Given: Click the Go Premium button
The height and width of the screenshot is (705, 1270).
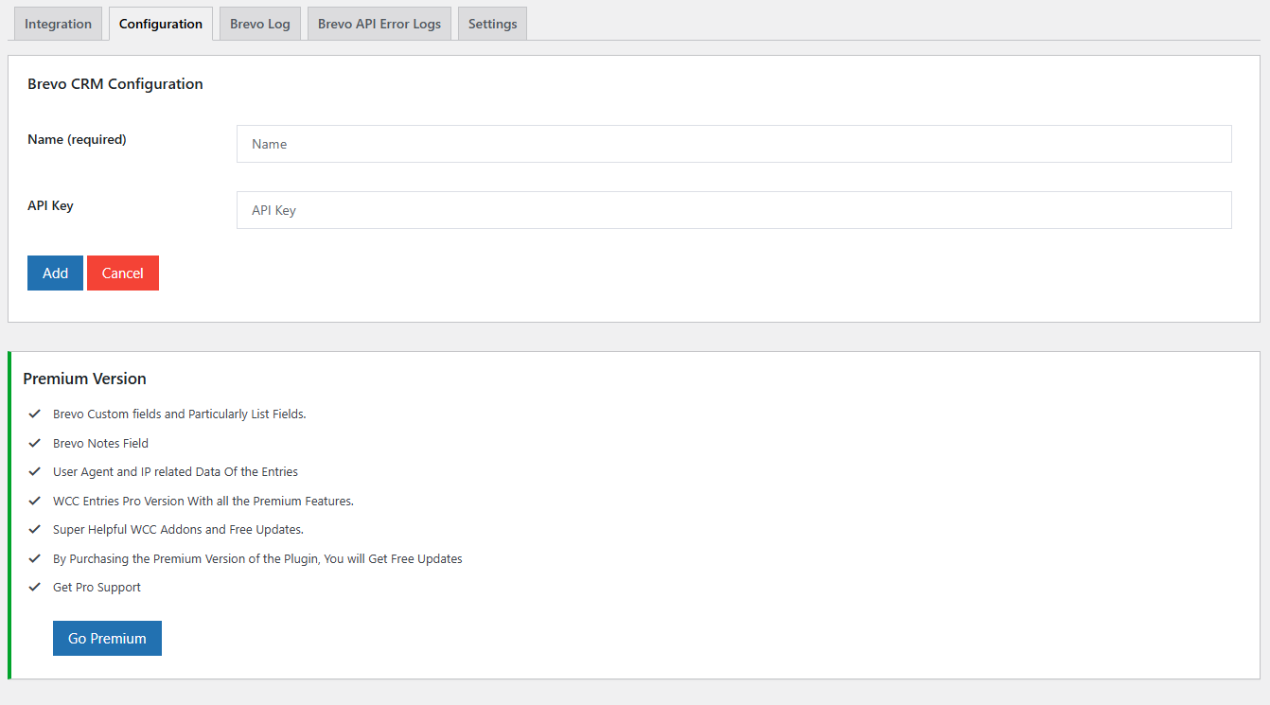Looking at the screenshot, I should pyautogui.click(x=107, y=639).
